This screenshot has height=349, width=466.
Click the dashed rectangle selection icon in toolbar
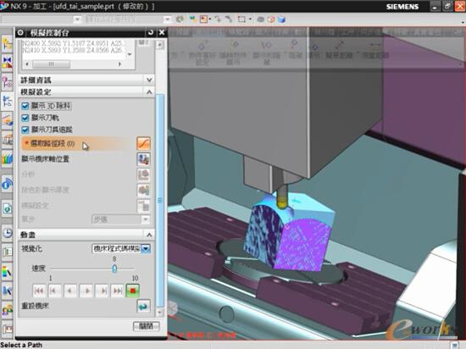tap(241, 19)
